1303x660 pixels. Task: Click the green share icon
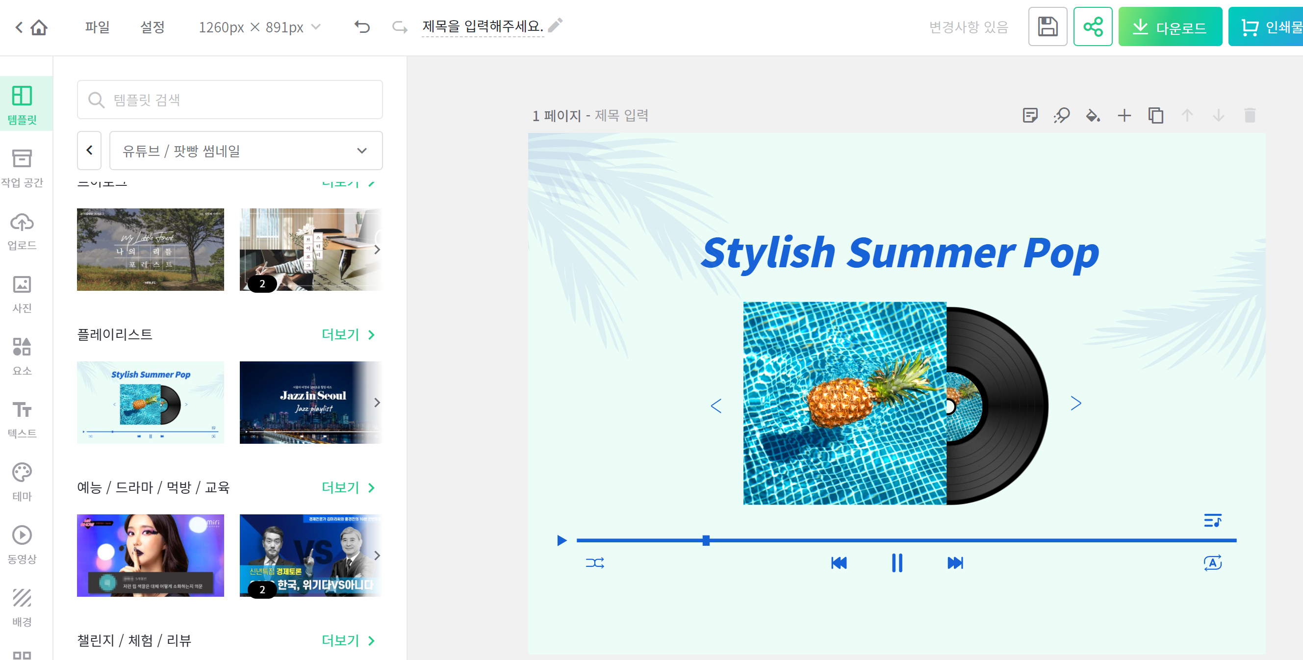click(x=1092, y=27)
